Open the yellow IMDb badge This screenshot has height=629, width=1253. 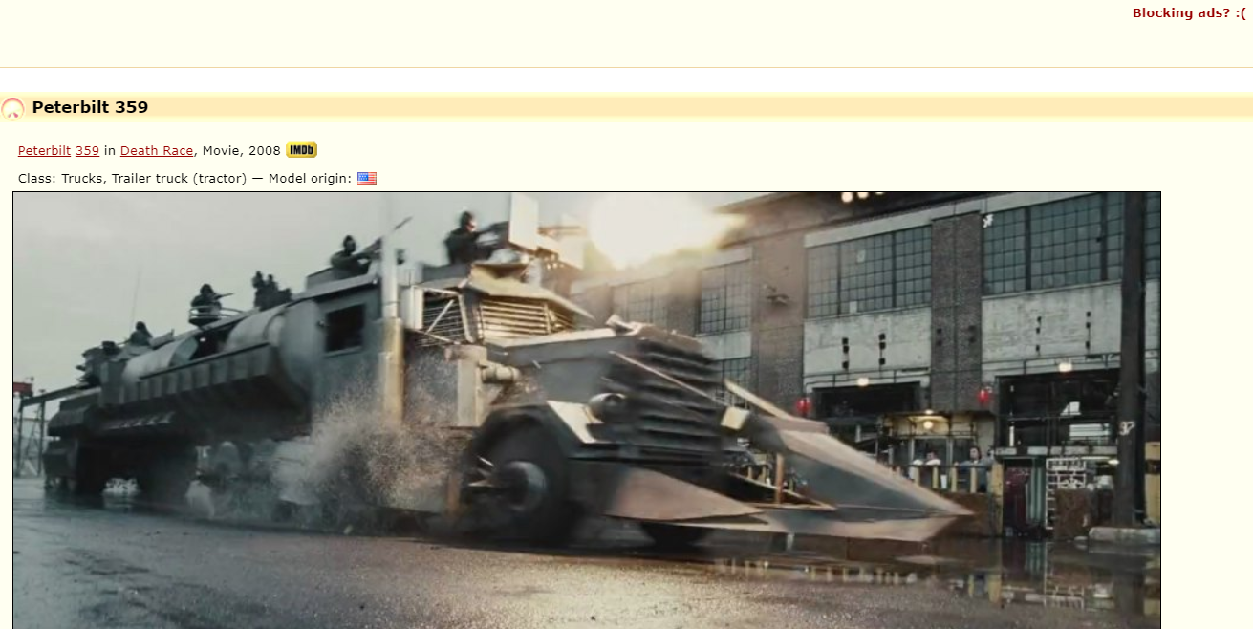tap(301, 150)
